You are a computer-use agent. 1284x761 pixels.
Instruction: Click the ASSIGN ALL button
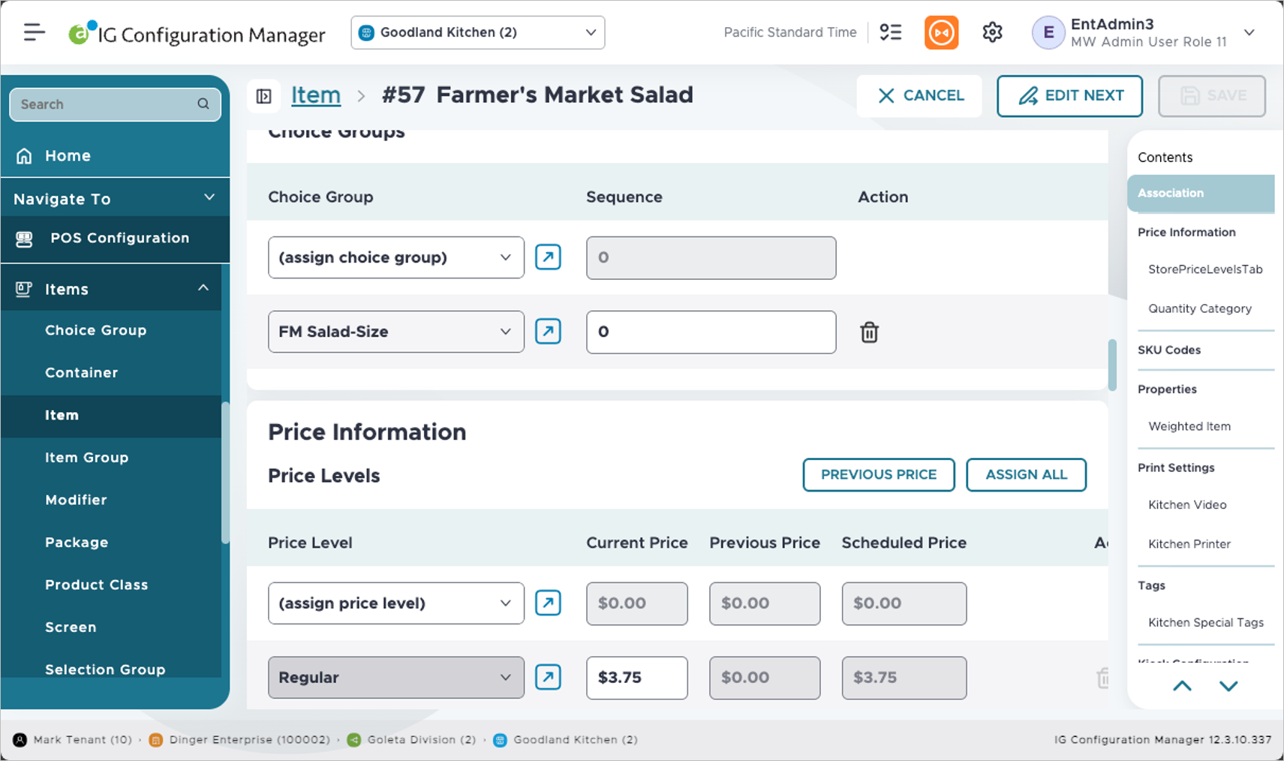(x=1026, y=475)
